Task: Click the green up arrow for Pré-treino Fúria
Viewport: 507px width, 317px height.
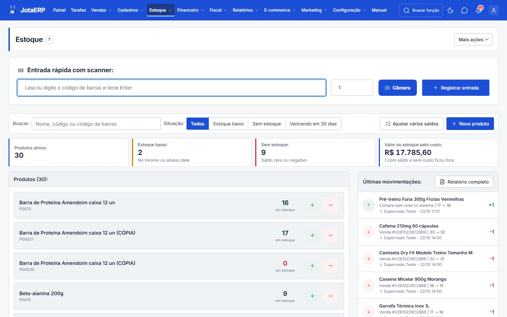Action: point(369,205)
